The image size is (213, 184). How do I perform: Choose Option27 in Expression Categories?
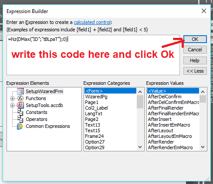point(95,142)
